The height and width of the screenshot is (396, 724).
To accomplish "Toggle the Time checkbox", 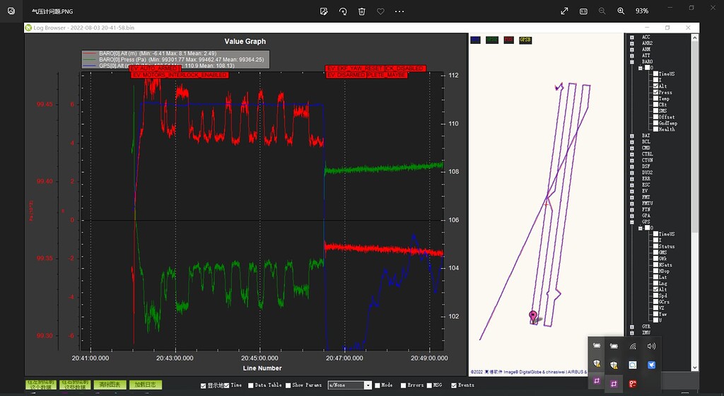I will tap(227, 385).
